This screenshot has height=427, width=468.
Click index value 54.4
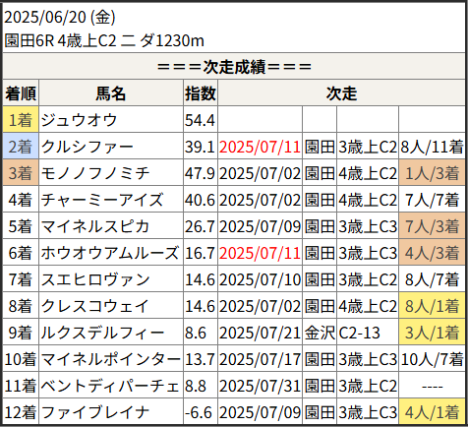point(201,120)
